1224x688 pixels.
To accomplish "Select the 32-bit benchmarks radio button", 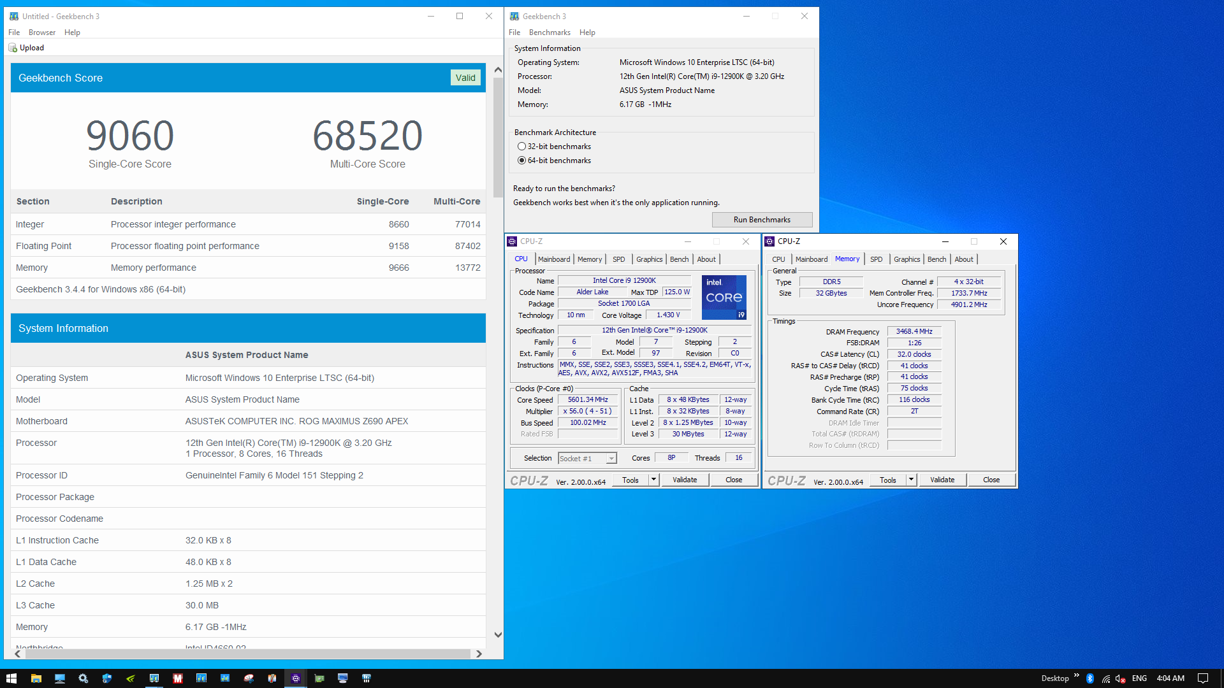I will coord(521,147).
